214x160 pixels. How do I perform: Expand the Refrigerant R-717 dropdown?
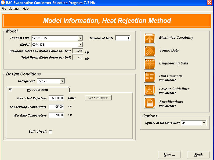pyautogui.click(x=62, y=81)
